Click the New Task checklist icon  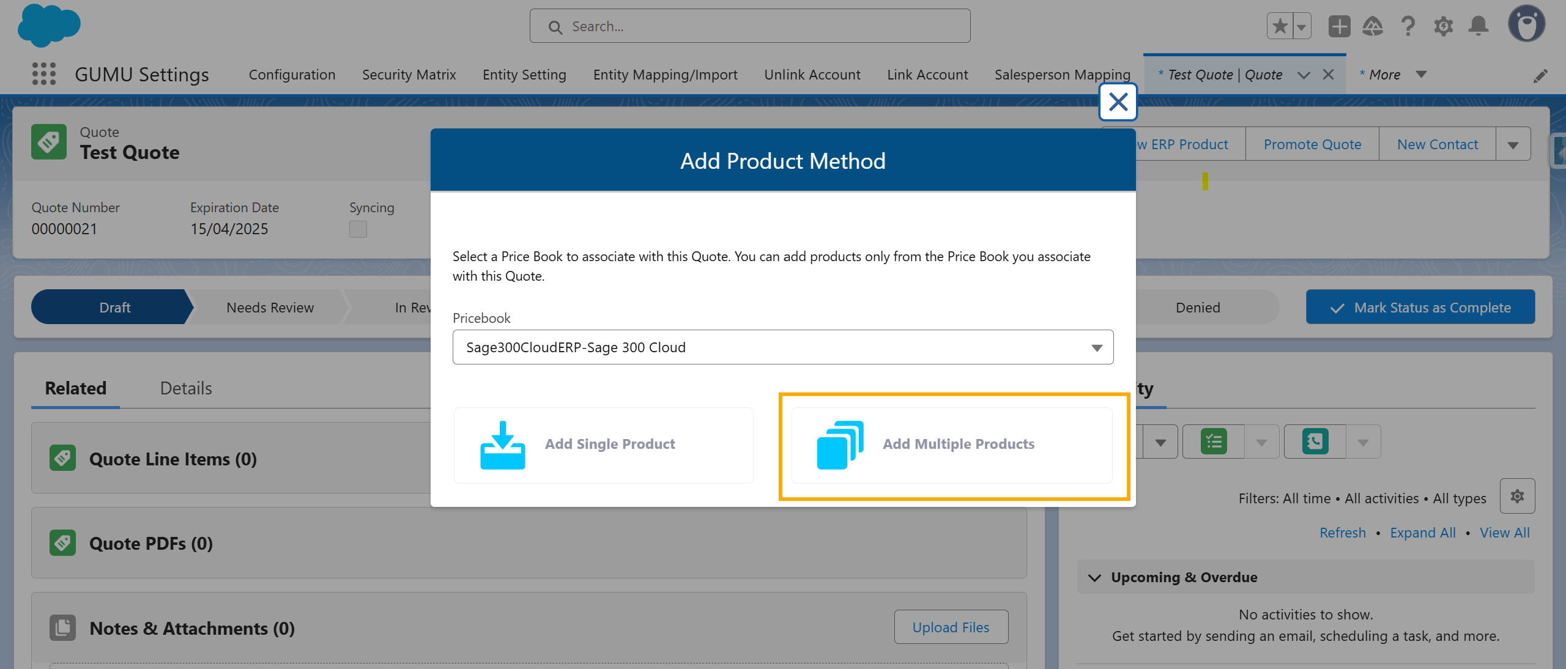pyautogui.click(x=1214, y=442)
